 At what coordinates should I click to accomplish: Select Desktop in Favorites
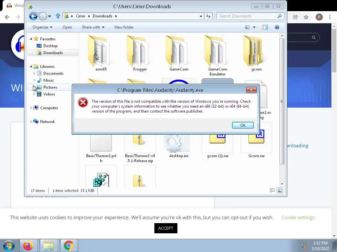[50, 46]
